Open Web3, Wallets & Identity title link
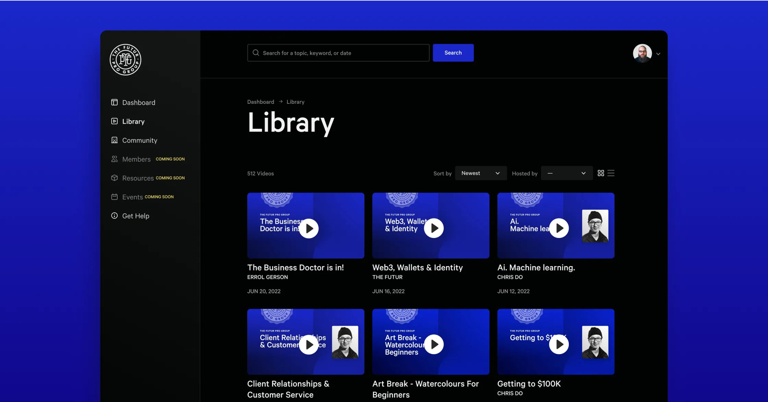768x402 pixels. tap(418, 267)
